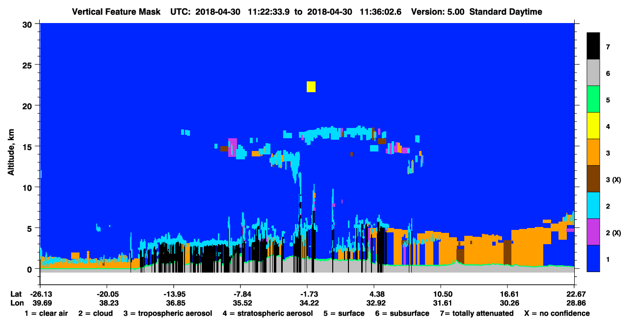Click the magenta color bar segment labeled 2 (X)
The height and width of the screenshot is (327, 638).
(593, 231)
